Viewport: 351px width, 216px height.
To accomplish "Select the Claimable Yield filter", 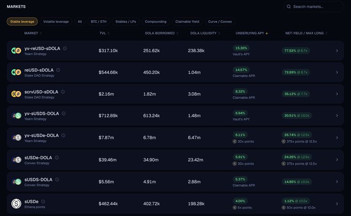I will click(x=187, y=22).
